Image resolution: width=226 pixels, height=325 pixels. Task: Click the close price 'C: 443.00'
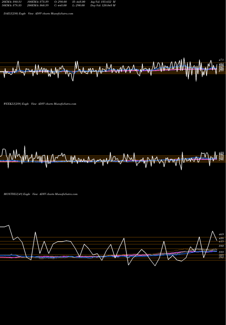[x=61, y=5]
